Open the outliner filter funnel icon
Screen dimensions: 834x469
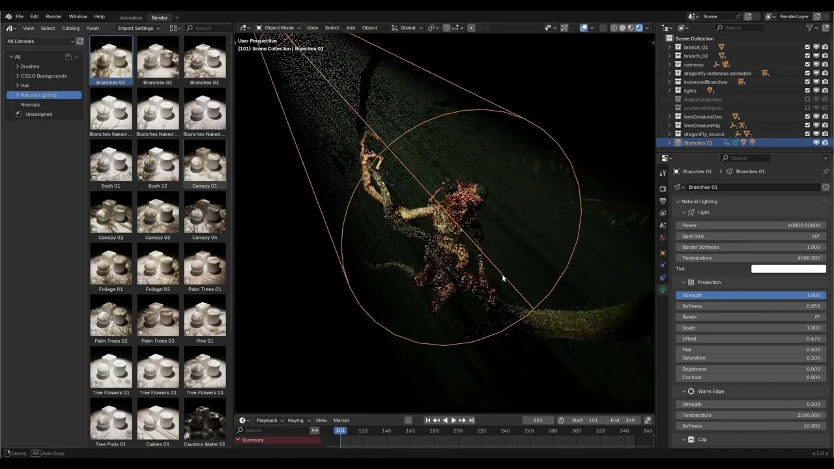click(x=810, y=28)
